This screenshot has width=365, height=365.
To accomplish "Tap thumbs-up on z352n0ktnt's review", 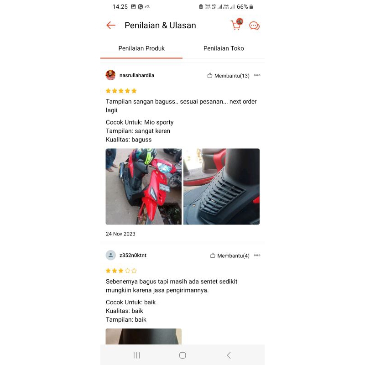I will [x=213, y=255].
